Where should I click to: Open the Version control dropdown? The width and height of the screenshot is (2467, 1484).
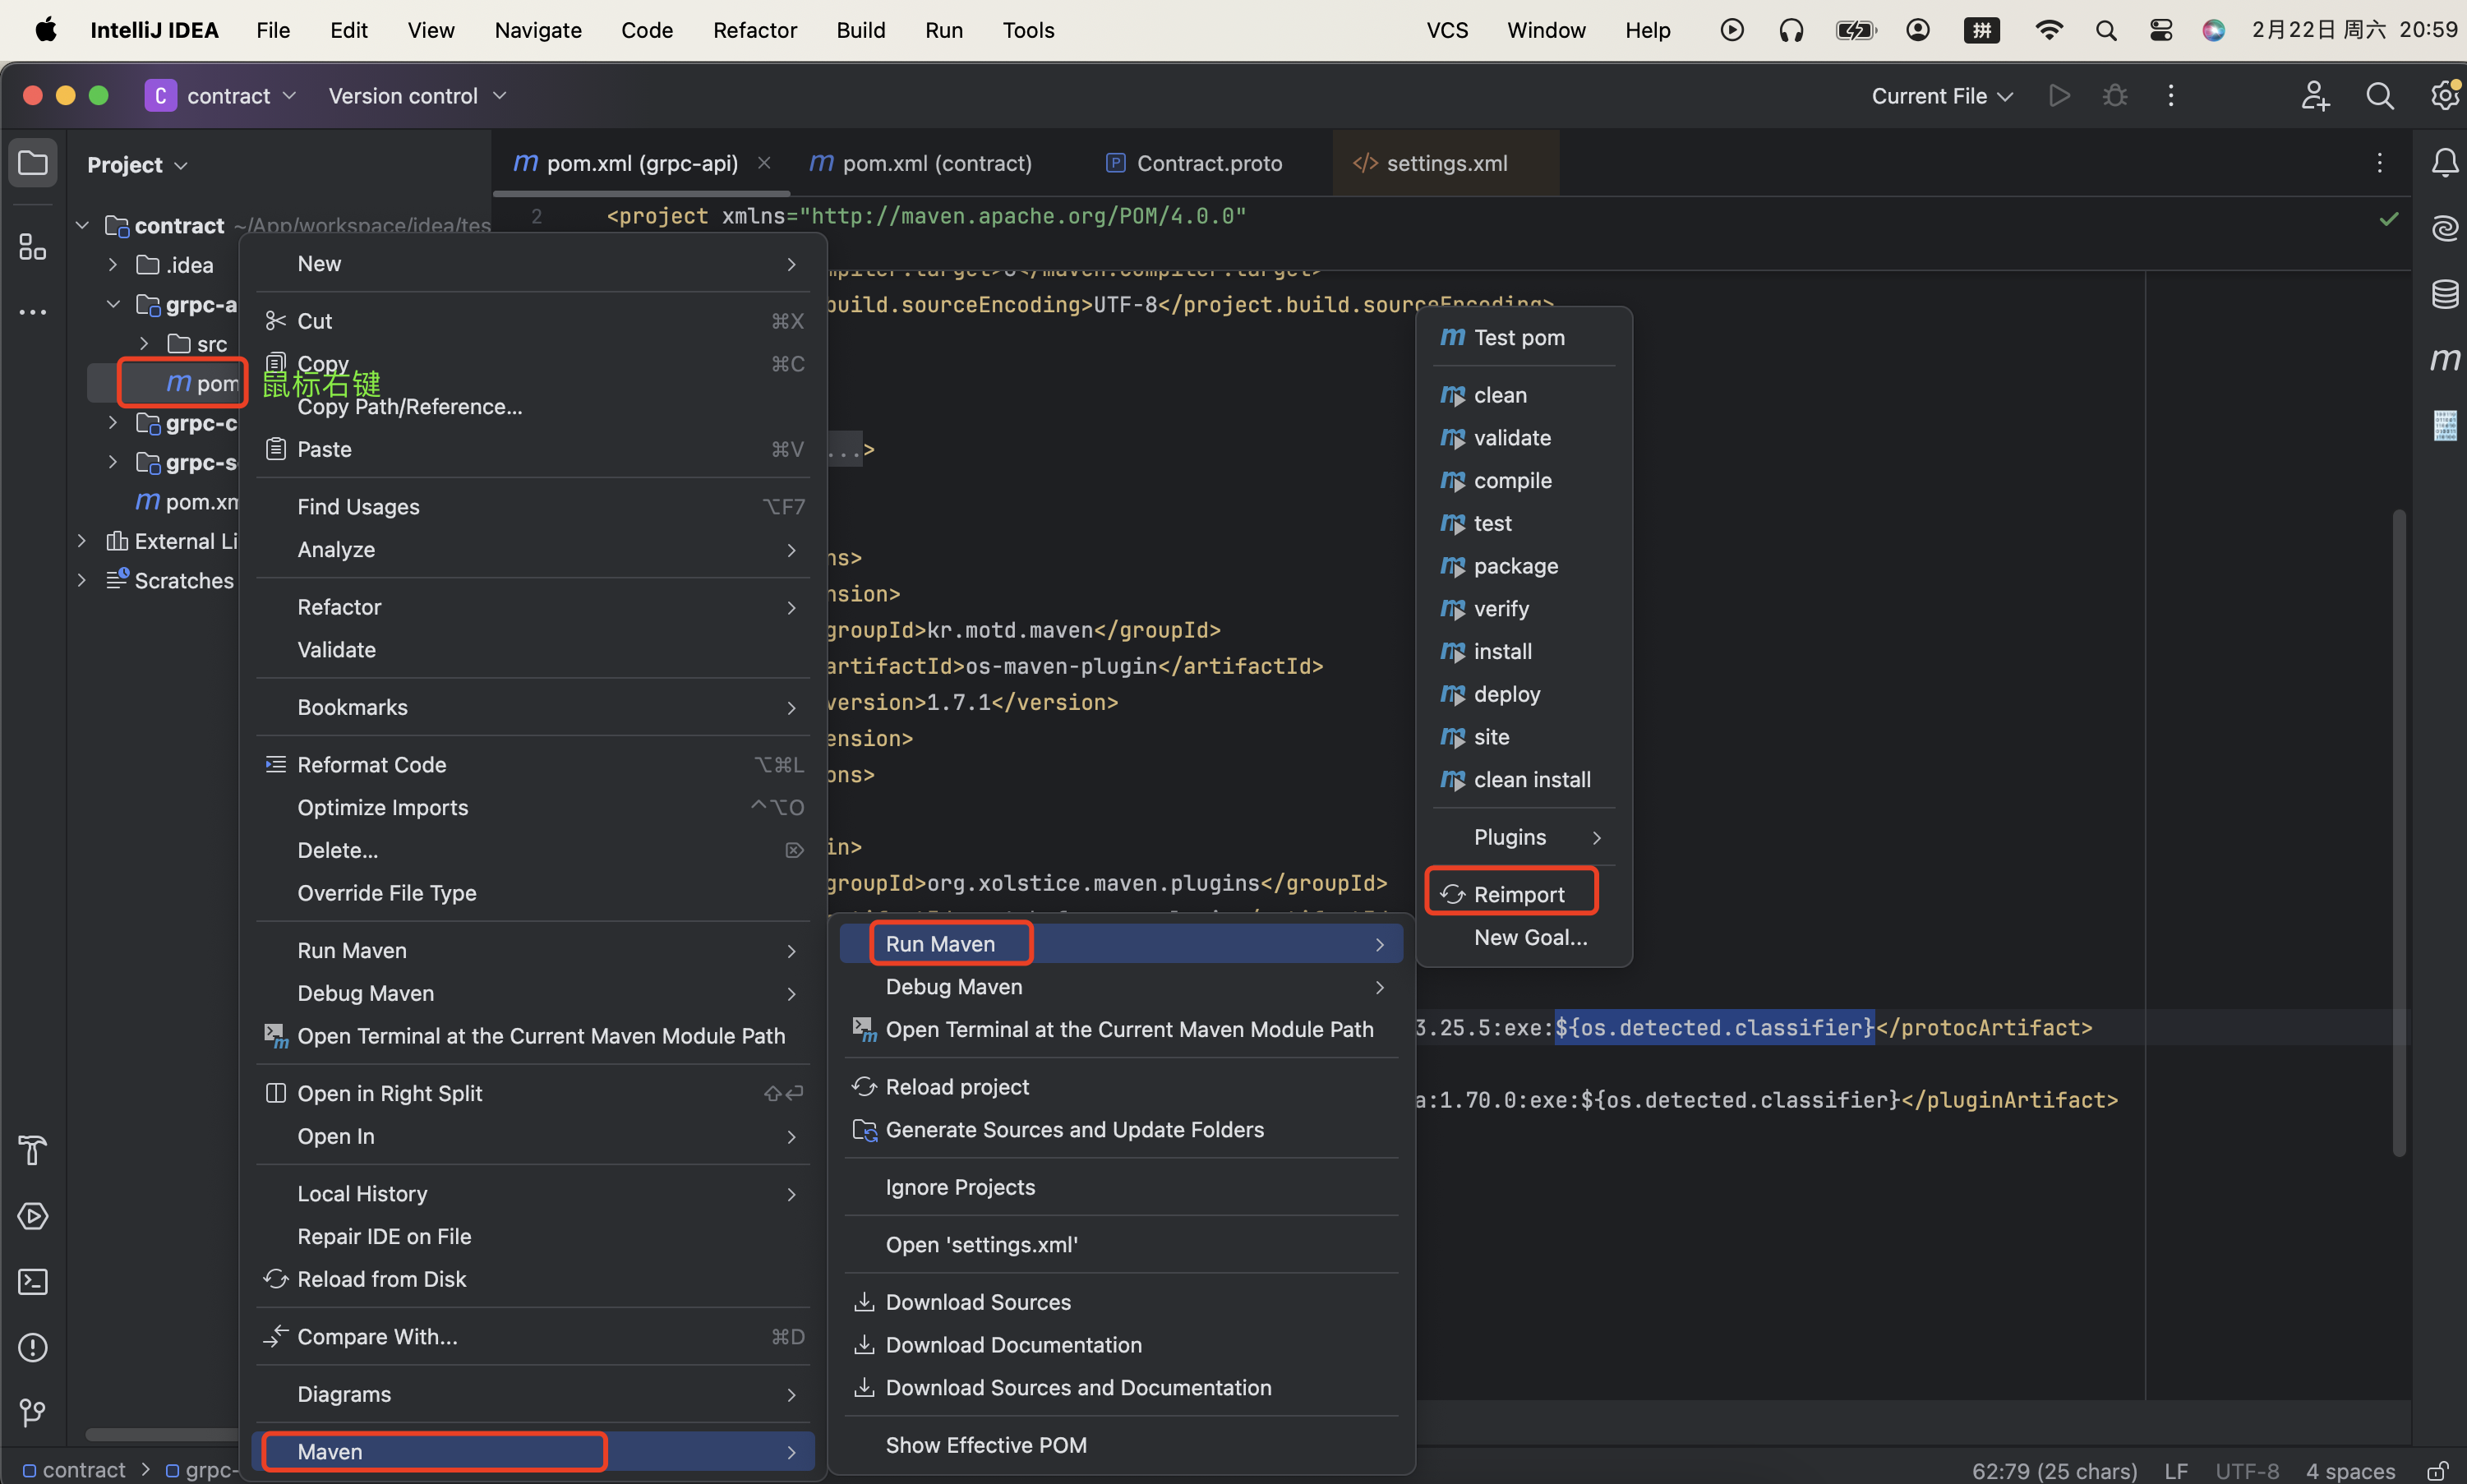pos(417,96)
